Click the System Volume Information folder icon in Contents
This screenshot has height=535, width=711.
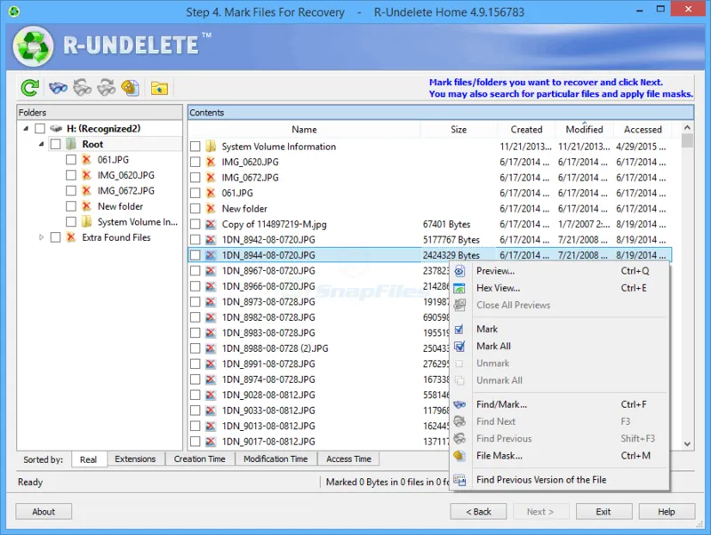click(211, 147)
